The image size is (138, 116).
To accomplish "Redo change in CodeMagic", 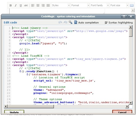I will point(66,22).
